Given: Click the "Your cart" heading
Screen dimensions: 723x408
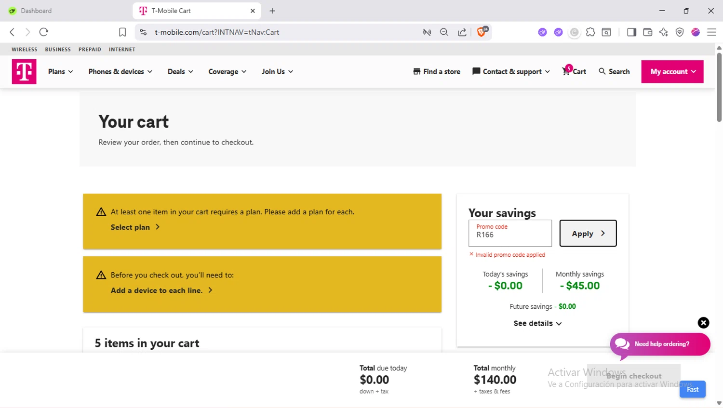Looking at the screenshot, I should (x=134, y=121).
